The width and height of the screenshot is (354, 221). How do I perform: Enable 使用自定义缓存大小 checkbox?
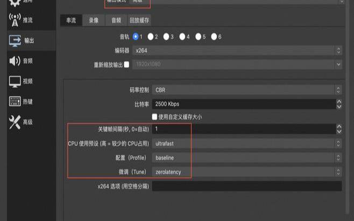pos(154,117)
